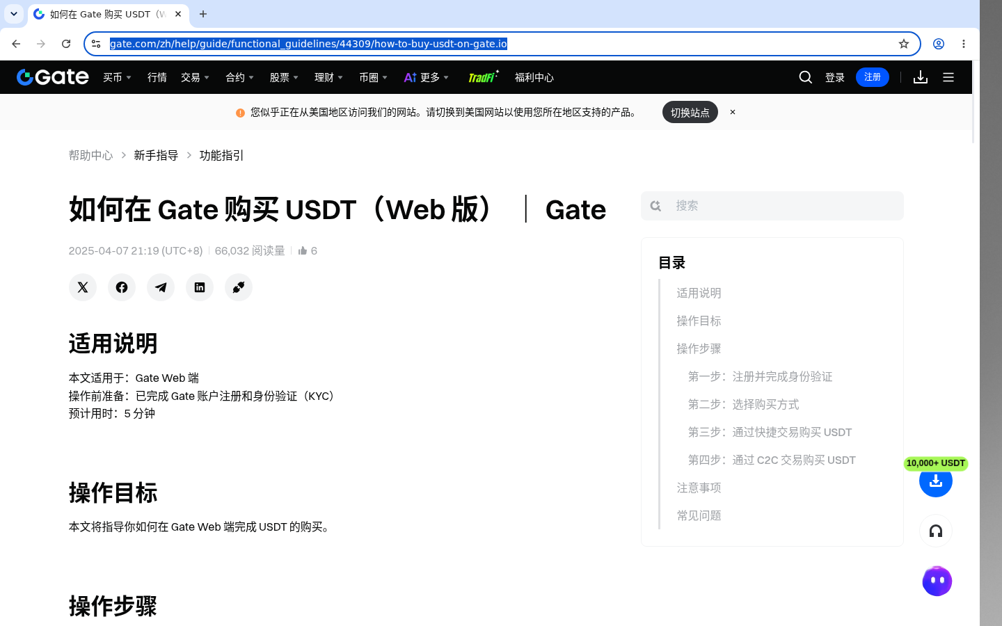Bookmark this page with star icon
The width and height of the screenshot is (1002, 626).
pos(904,44)
